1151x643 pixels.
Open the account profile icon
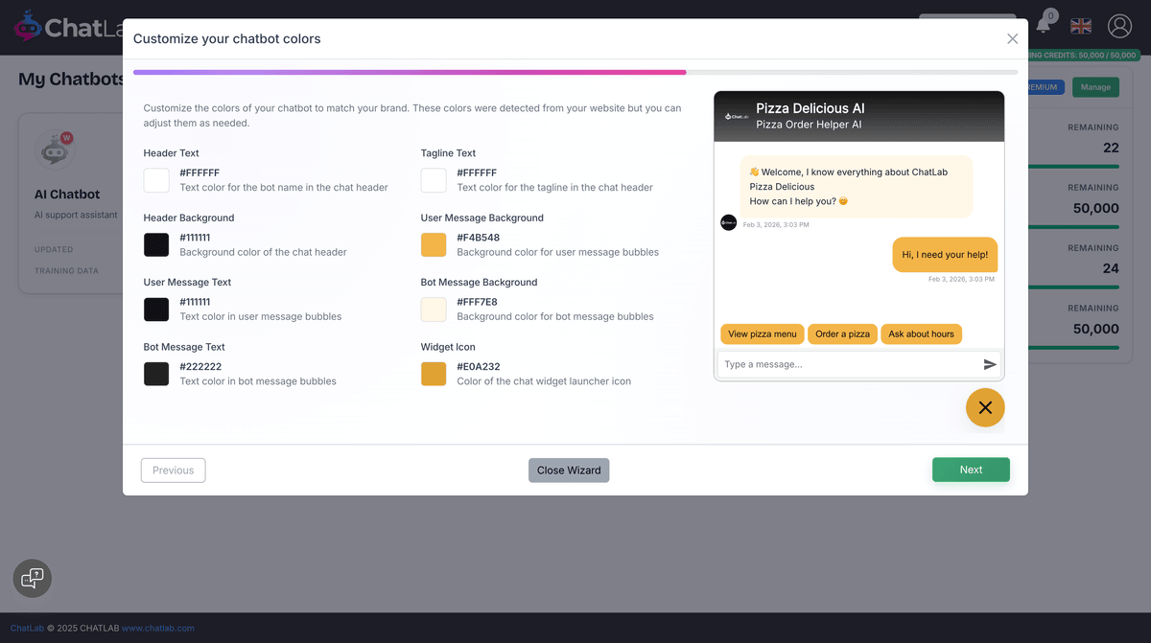point(1119,26)
